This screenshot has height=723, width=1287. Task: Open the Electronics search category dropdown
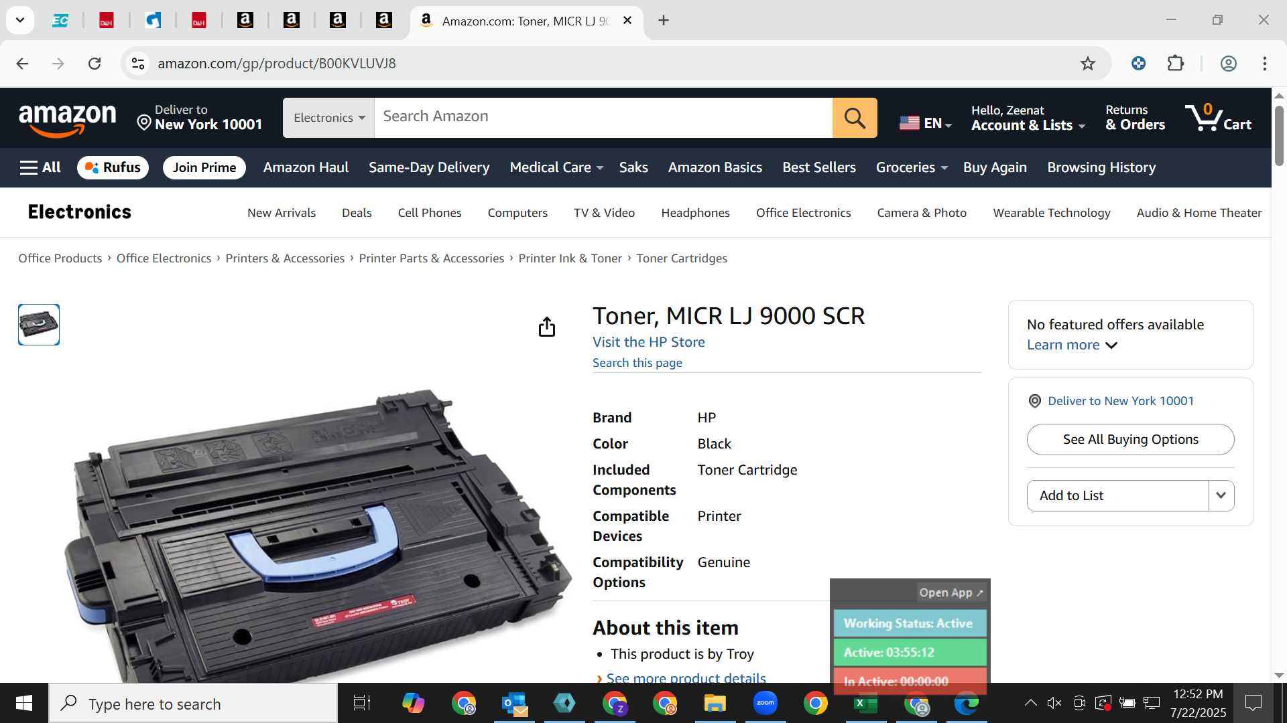[328, 118]
